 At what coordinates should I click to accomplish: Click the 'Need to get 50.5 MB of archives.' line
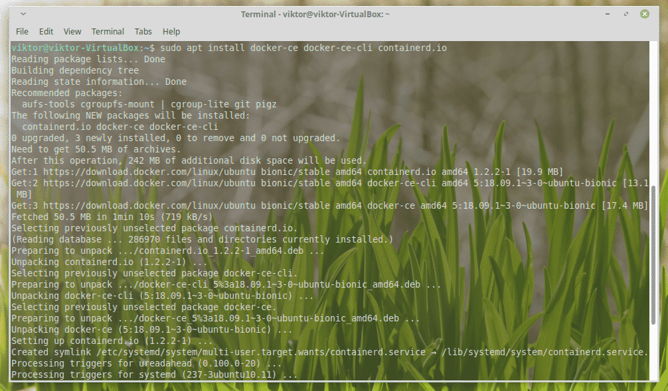[x=96, y=149]
